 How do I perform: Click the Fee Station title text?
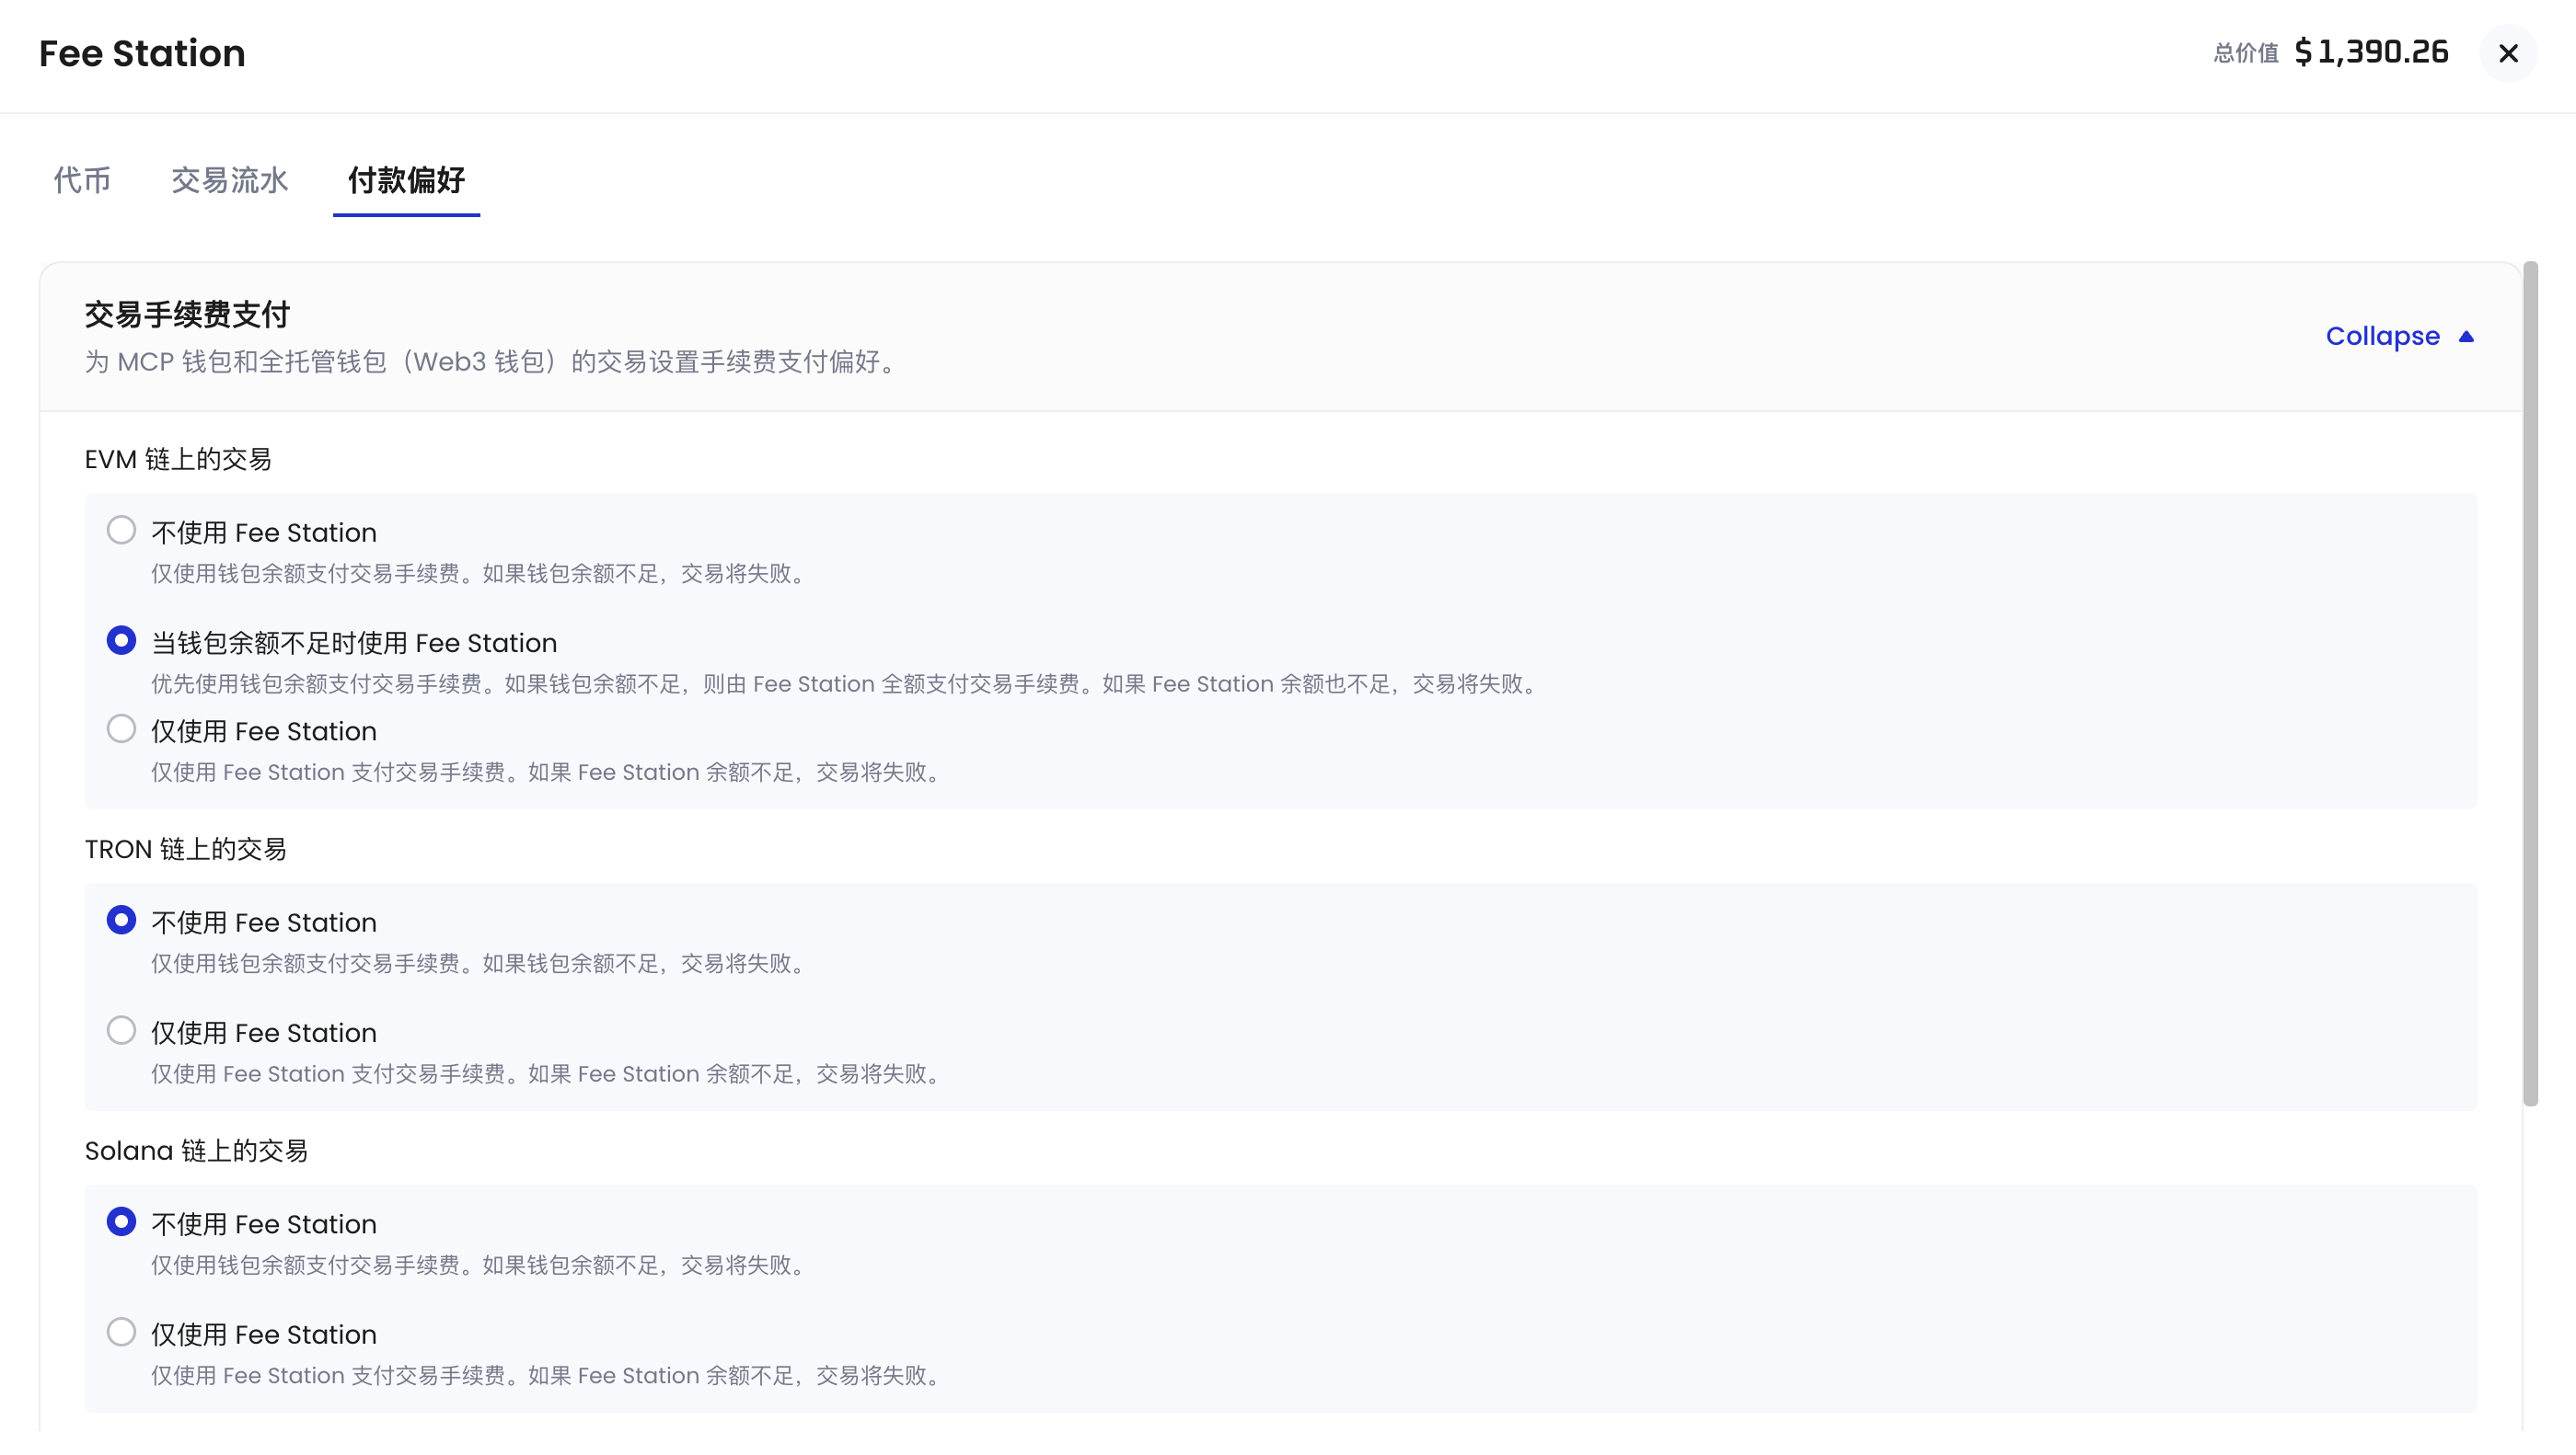point(142,53)
